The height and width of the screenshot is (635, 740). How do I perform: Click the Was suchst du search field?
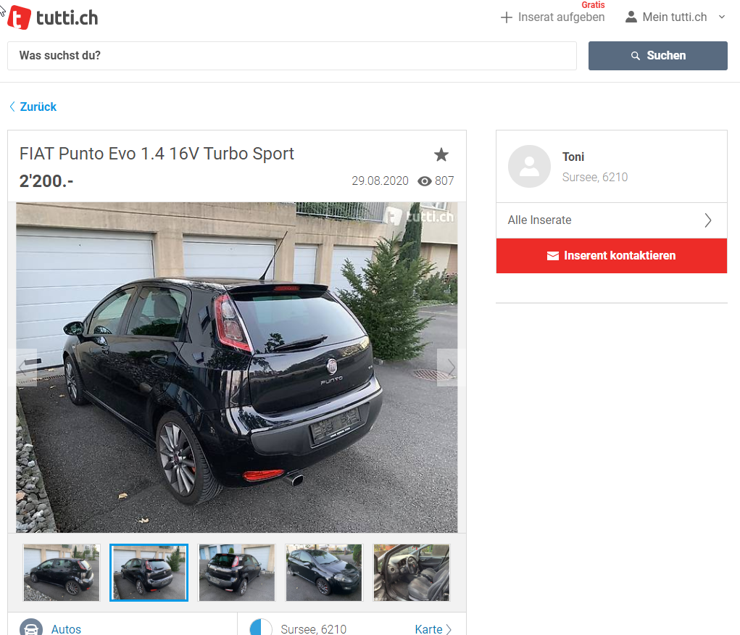point(291,56)
